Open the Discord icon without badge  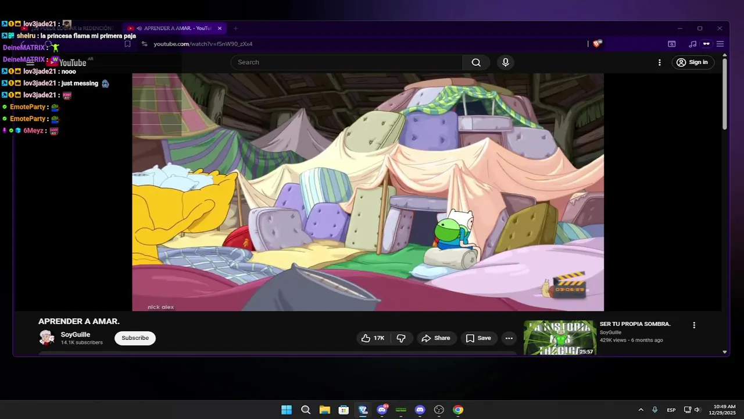coord(420,410)
